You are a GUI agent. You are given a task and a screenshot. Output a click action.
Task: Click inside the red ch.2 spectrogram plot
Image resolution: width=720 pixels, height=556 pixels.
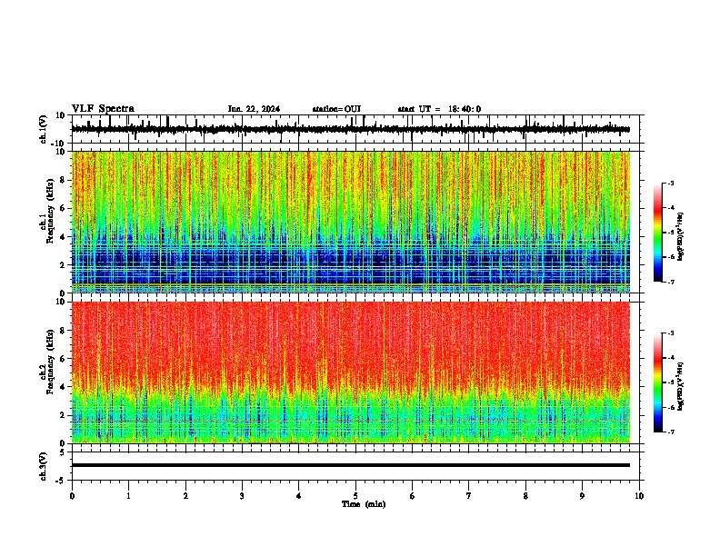coord(351,372)
